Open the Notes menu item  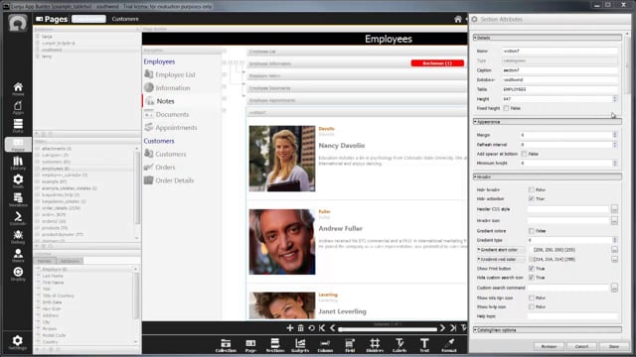click(165, 101)
